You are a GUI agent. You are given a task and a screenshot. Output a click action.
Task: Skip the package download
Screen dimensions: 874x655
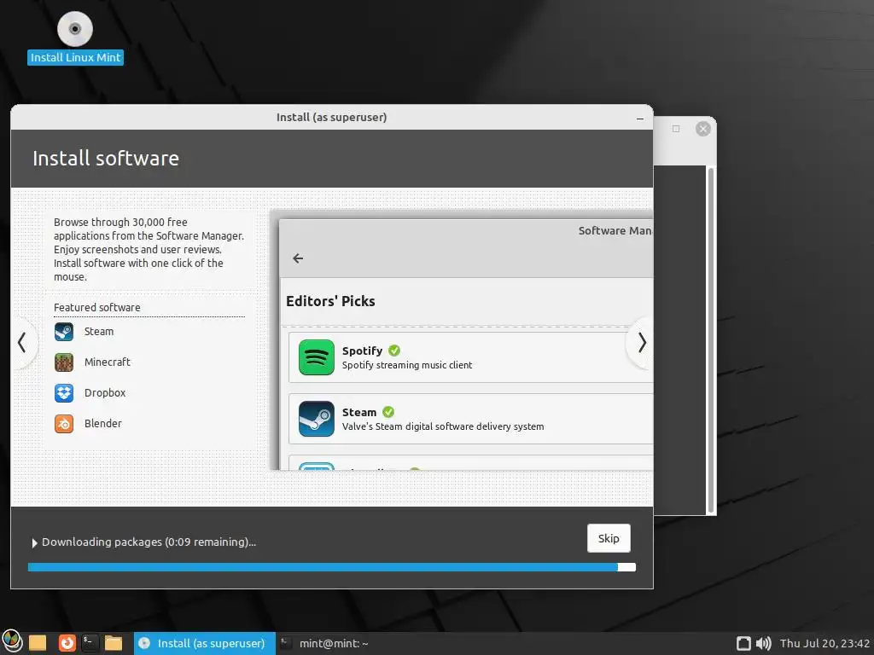(x=609, y=538)
